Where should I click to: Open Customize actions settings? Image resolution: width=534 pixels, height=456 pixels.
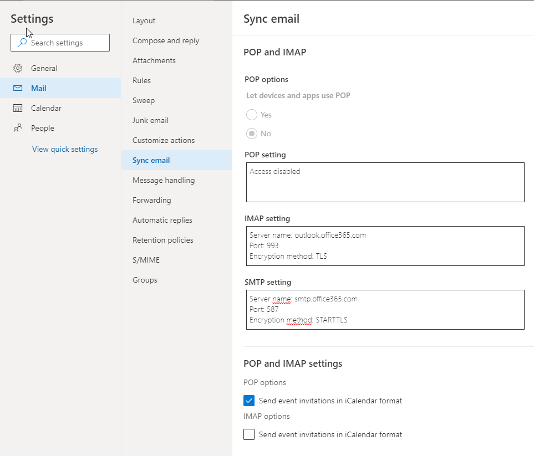[x=176, y=140]
